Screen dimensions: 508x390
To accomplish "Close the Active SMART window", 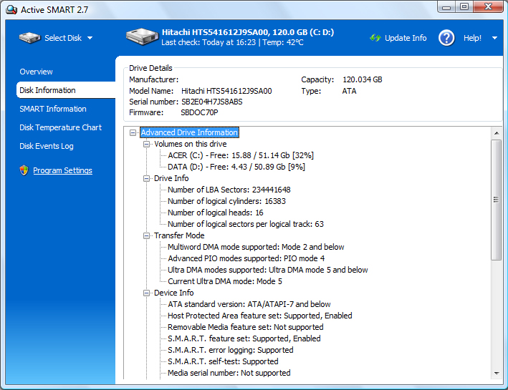I will pos(488,7).
